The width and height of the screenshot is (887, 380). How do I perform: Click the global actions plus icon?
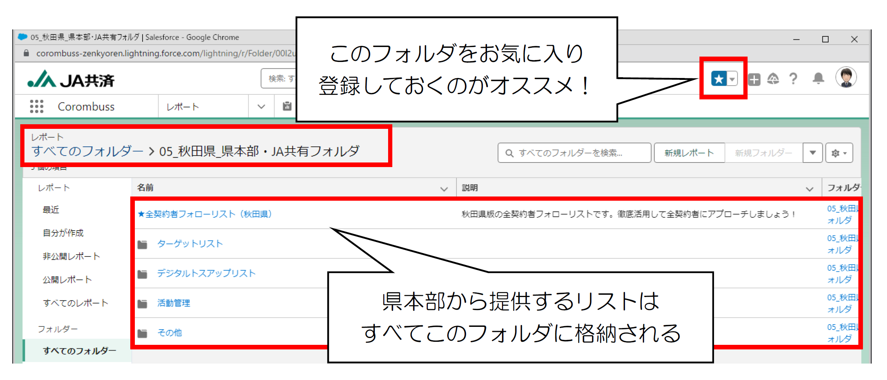point(754,80)
